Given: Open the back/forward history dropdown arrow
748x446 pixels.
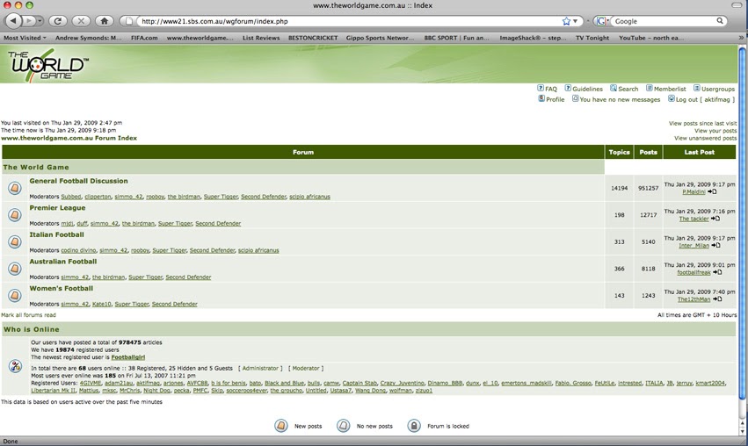Looking at the screenshot, I should (x=40, y=21).
